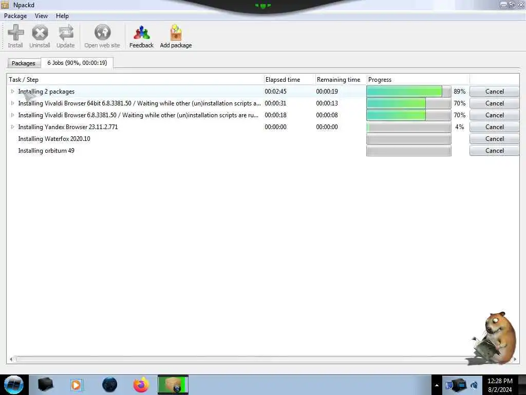Cancel the Vivaldi Browser 64bit installation

point(494,103)
